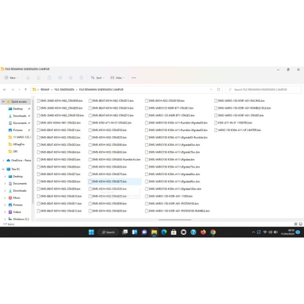
Task: Open the Sort dropdown
Action: click(98, 78)
